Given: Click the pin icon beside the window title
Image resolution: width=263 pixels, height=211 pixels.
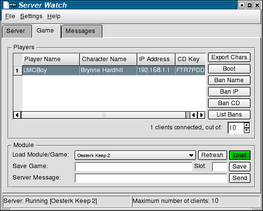Looking at the screenshot, I should click(13, 5).
